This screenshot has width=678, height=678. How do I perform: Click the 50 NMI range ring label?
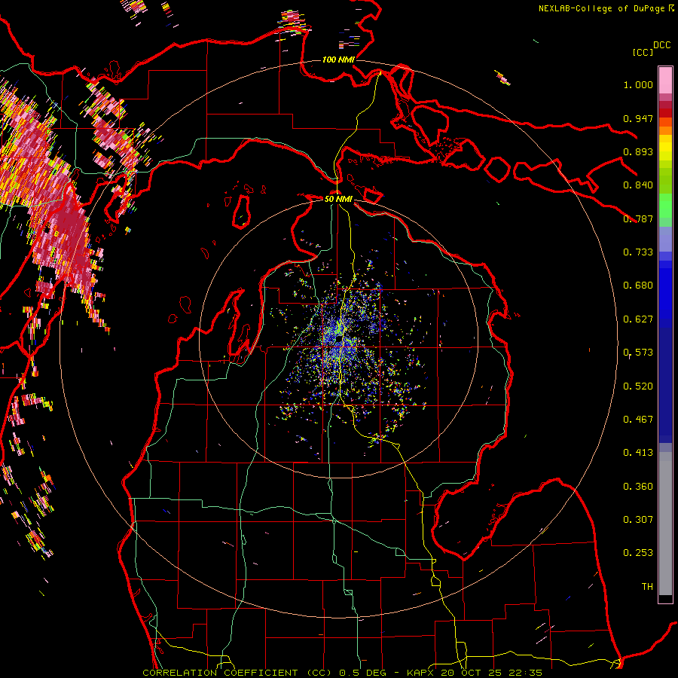(338, 199)
